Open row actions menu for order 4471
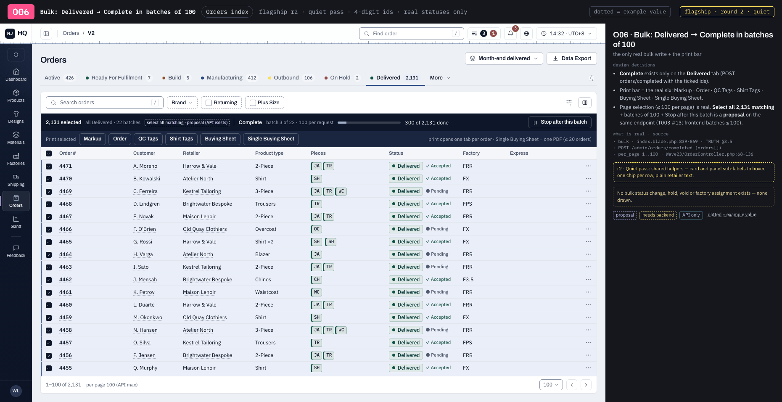 588,166
